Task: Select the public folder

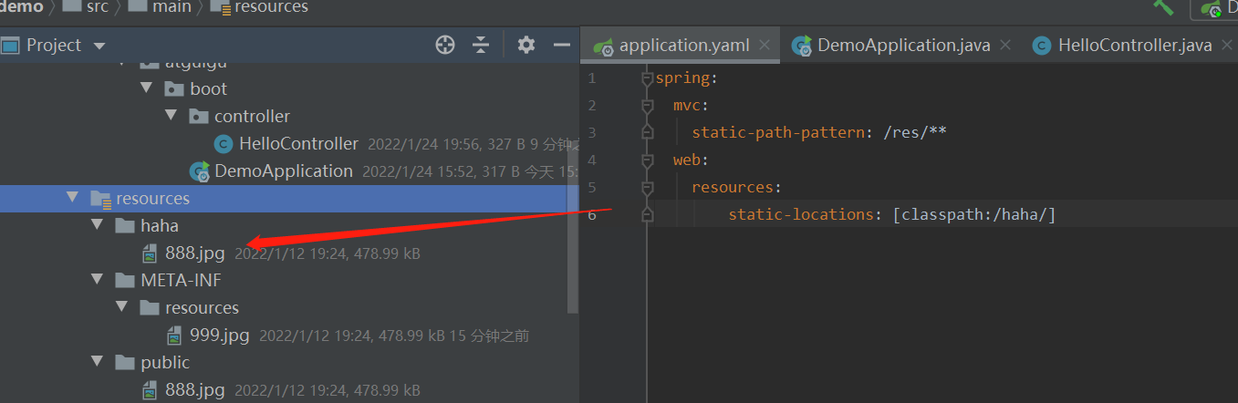Action: point(165,362)
